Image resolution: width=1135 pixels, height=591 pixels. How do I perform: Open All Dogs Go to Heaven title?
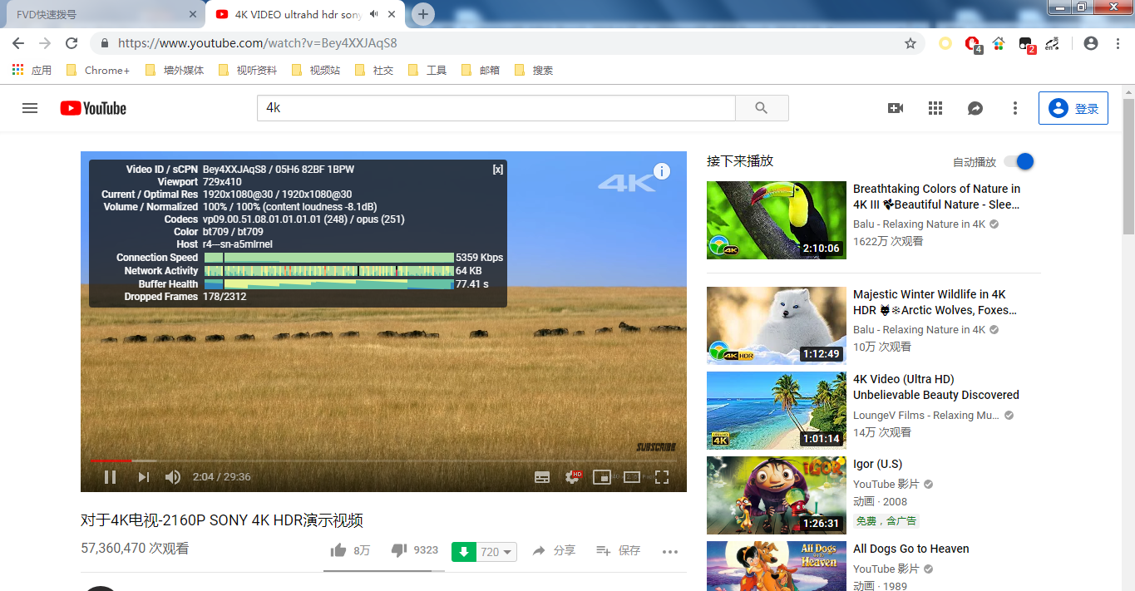click(x=911, y=549)
